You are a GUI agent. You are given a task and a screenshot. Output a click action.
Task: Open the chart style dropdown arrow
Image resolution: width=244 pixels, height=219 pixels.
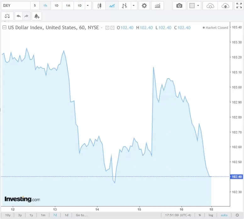(134, 6)
